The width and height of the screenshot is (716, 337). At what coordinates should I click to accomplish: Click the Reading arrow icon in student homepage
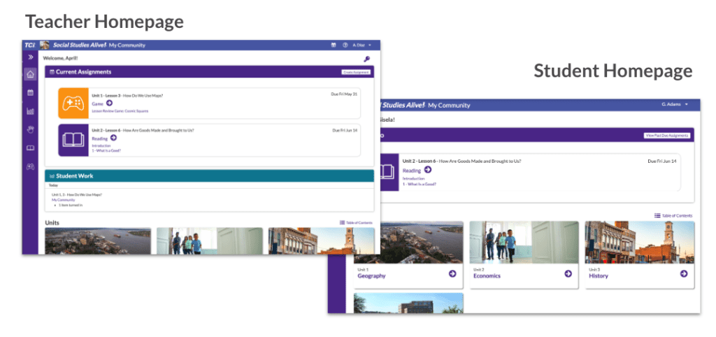428,170
